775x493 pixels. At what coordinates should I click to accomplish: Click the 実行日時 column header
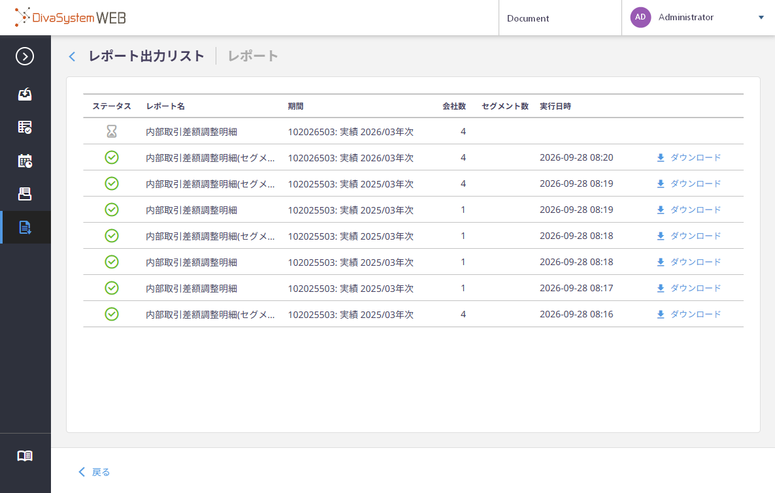(555, 106)
